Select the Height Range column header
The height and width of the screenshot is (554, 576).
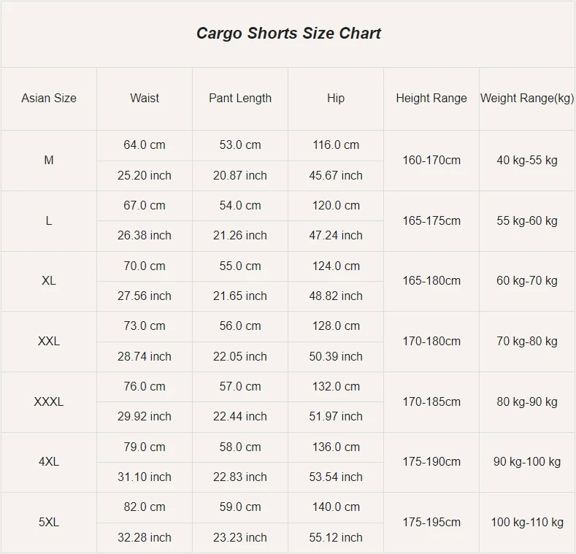click(x=431, y=98)
